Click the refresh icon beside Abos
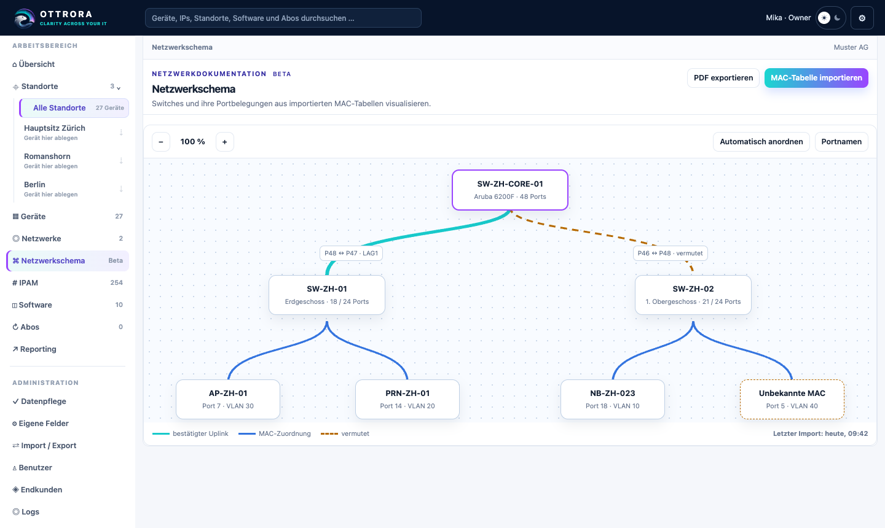The image size is (885, 528). coord(15,327)
